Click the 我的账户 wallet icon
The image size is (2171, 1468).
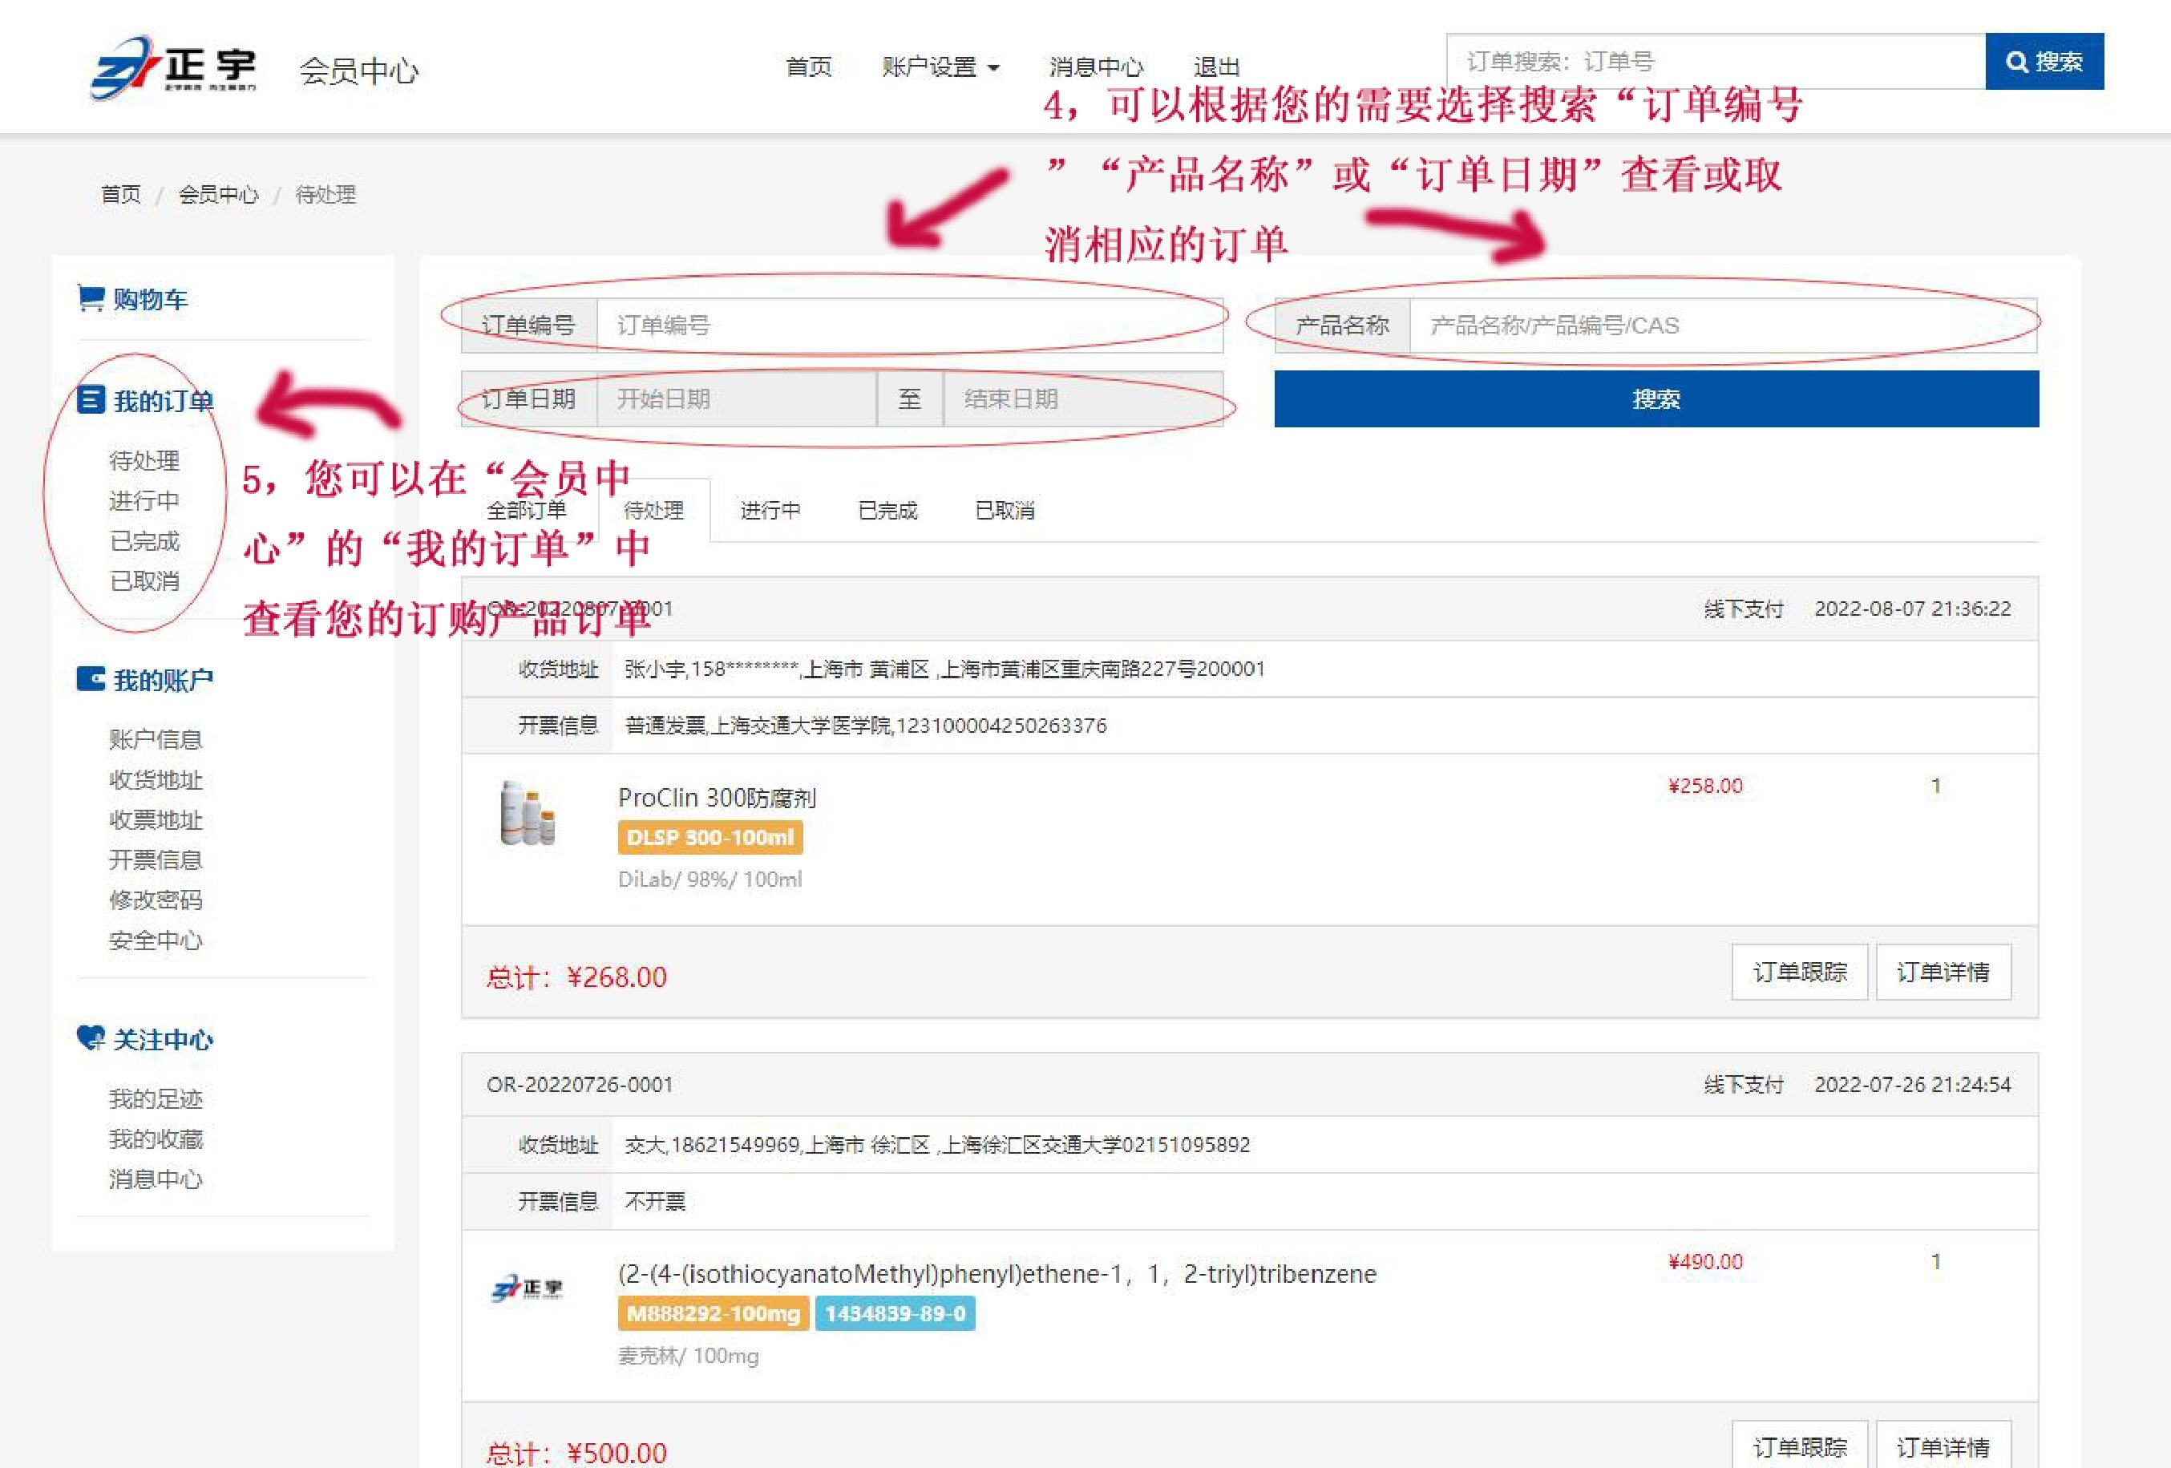pos(91,678)
